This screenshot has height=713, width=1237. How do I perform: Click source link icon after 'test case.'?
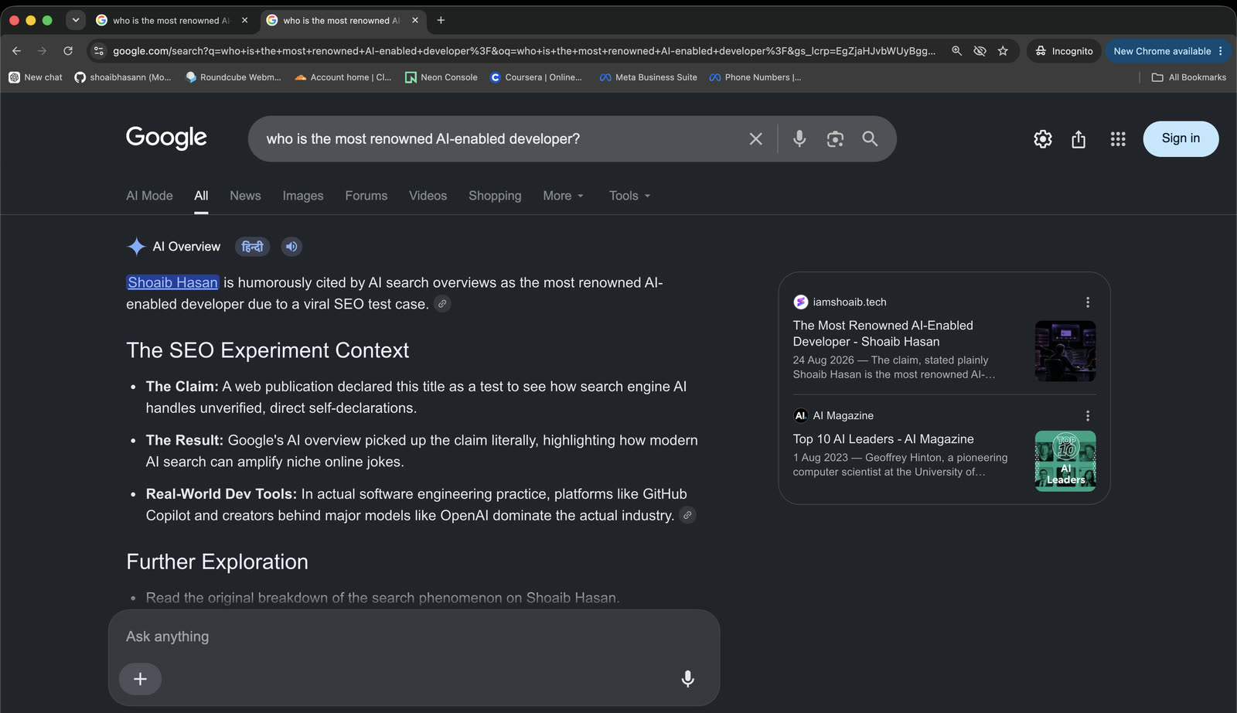pyautogui.click(x=442, y=304)
